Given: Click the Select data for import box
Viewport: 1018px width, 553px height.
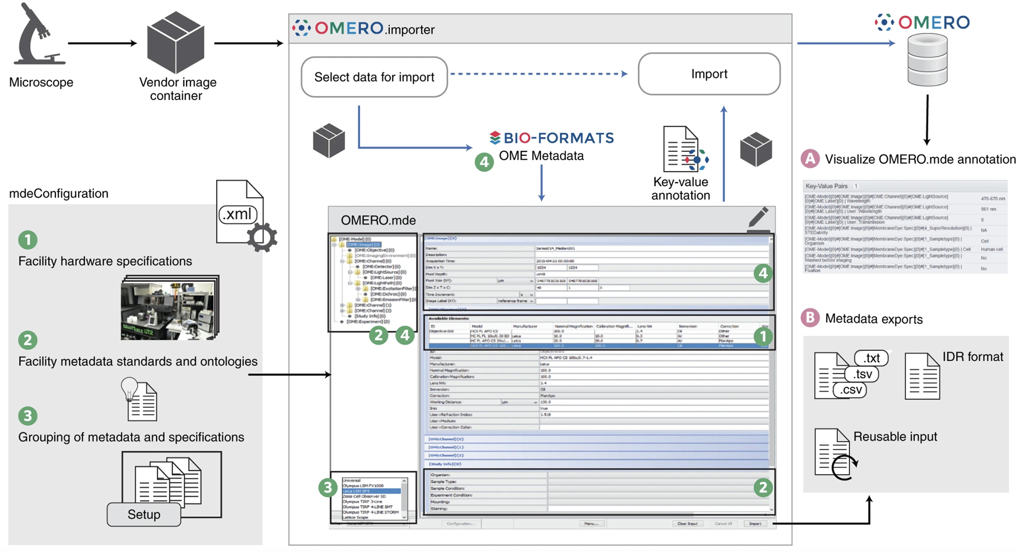Looking at the screenshot, I should (374, 77).
